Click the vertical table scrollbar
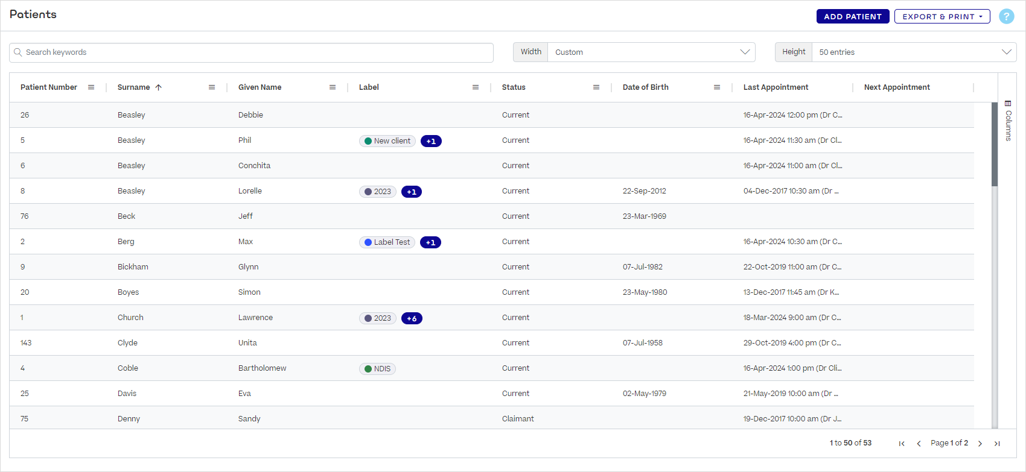1026x472 pixels. (x=995, y=145)
